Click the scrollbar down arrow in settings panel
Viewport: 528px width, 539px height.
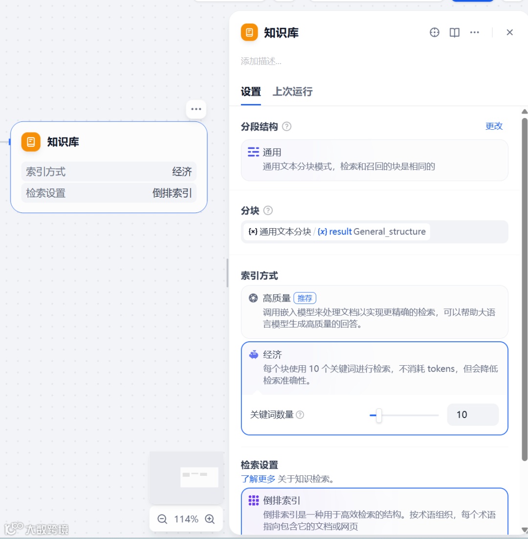(524, 530)
